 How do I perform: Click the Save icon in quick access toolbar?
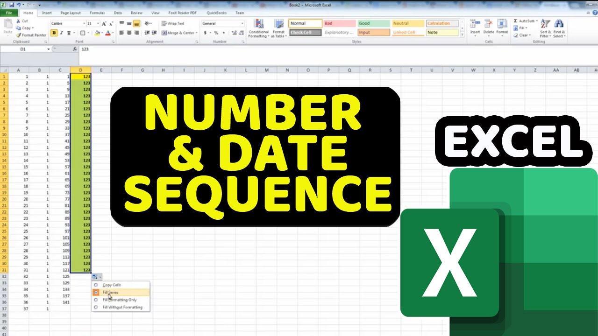pos(12,4)
